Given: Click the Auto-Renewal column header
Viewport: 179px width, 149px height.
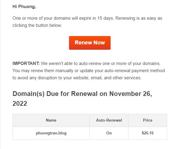Looking at the screenshot, I should click(109, 120).
